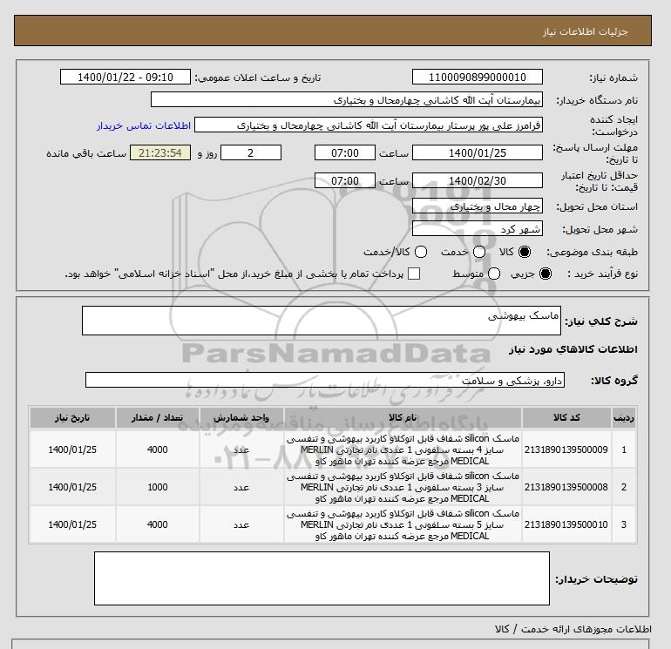Click the buyer notes توضیحات خریدار text area
The image size is (671, 649).
[322, 578]
